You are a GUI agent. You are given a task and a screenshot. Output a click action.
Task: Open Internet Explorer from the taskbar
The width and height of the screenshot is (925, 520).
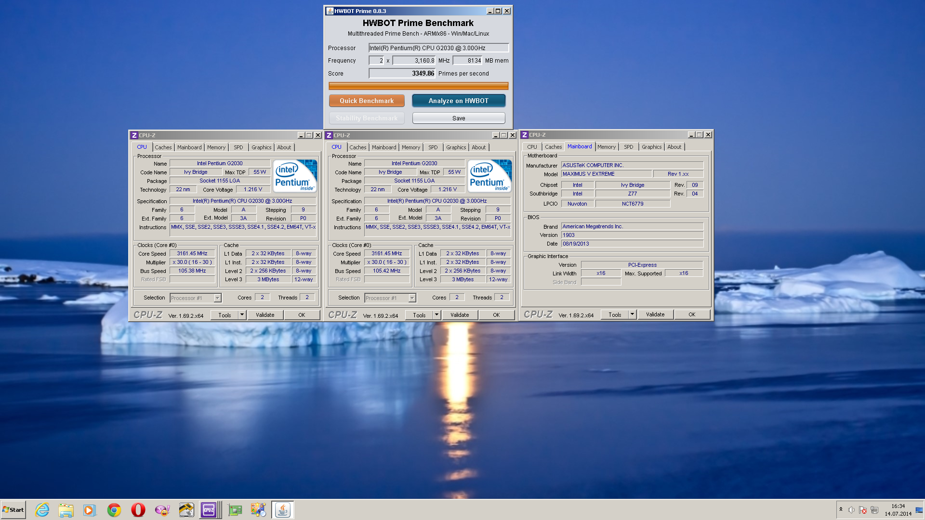click(42, 510)
